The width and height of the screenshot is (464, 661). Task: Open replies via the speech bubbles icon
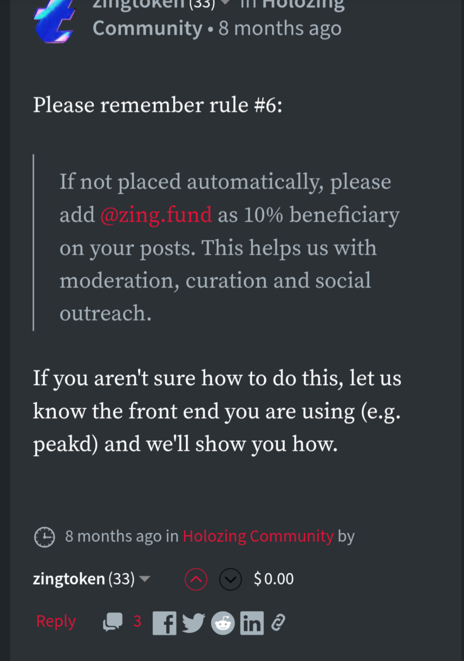point(113,622)
